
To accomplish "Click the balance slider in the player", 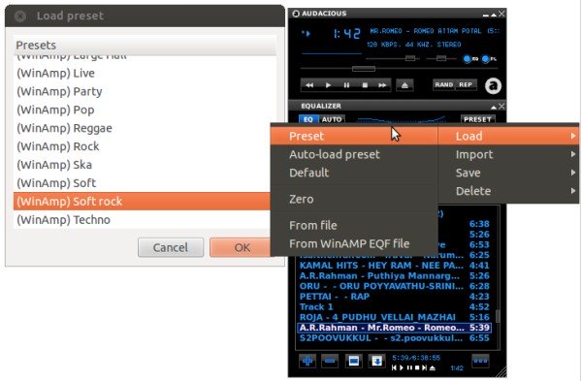I will point(441,58).
